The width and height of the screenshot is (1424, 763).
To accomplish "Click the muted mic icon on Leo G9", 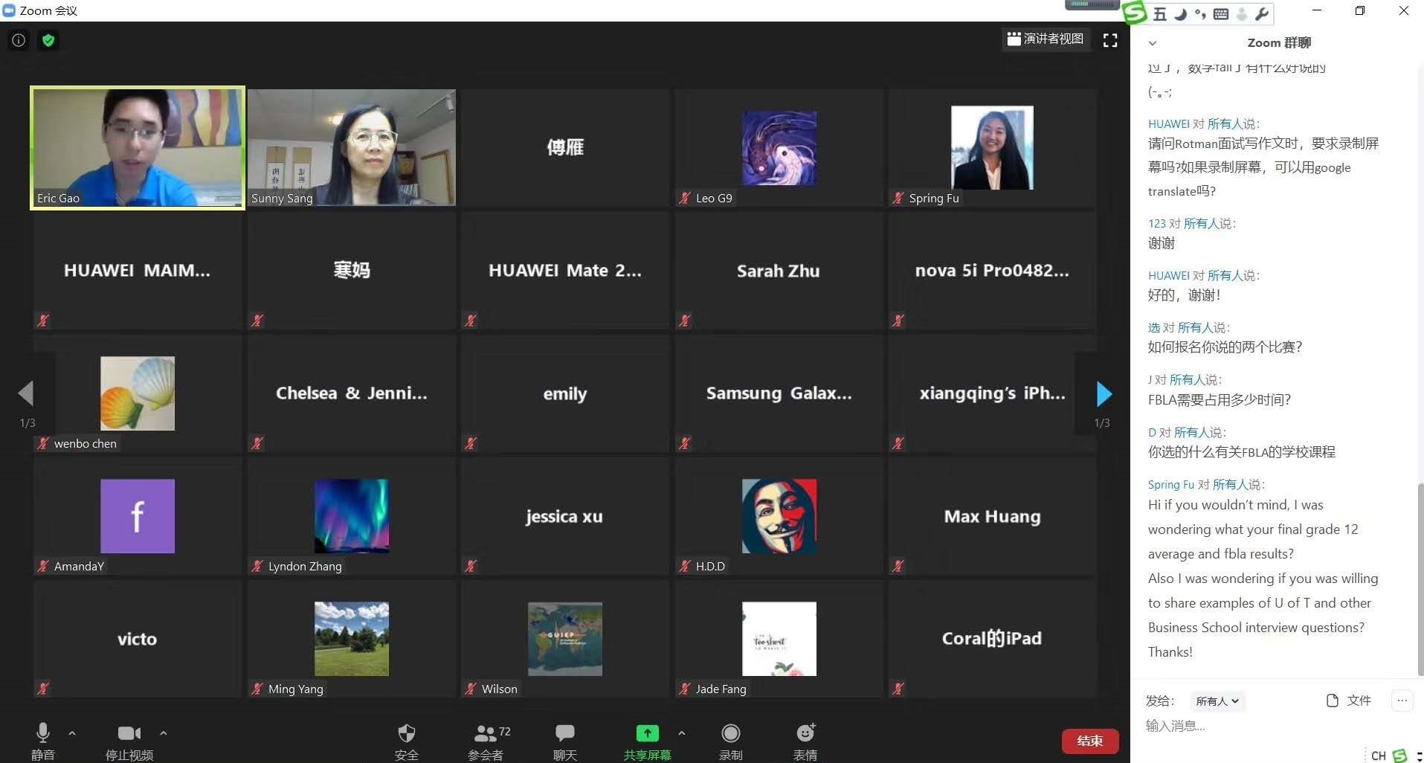I will pos(685,198).
